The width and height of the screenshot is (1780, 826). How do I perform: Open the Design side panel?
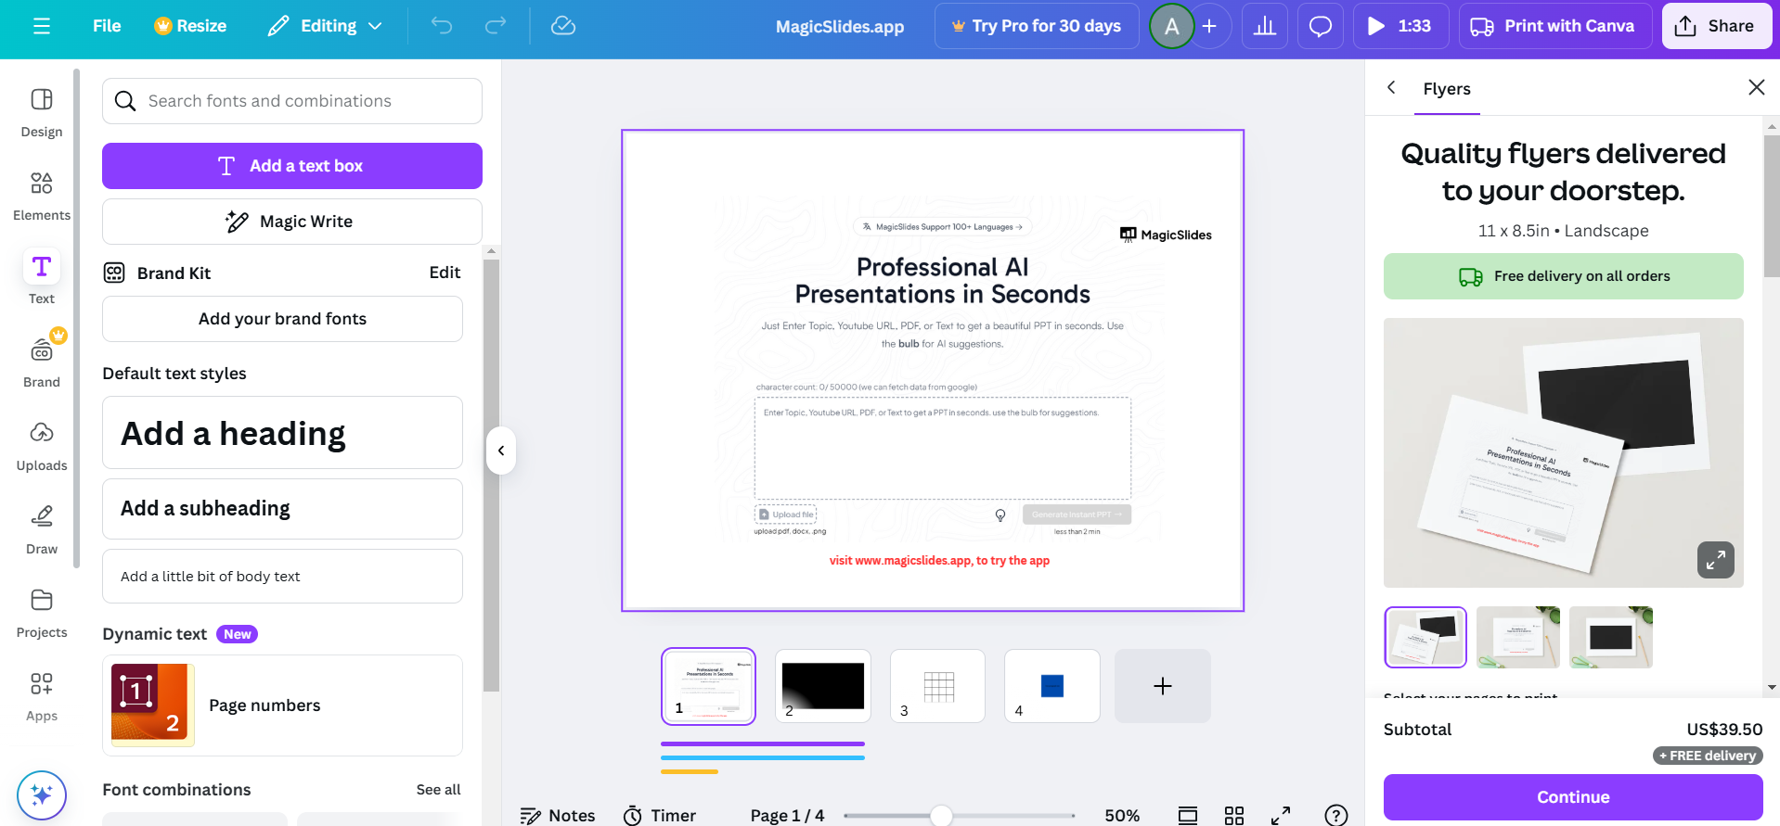tap(42, 114)
